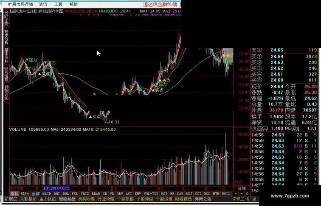Apply the KDJ indicator
Image resolution: width=321 pixels, height=206 pixels.
click(189, 194)
